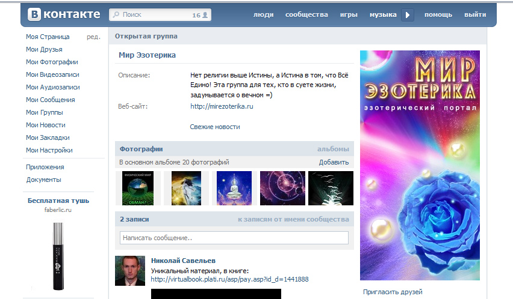Open the angel figure photo thumbnail
Screen dimensions: 513x299
pyautogui.click(x=186, y=188)
